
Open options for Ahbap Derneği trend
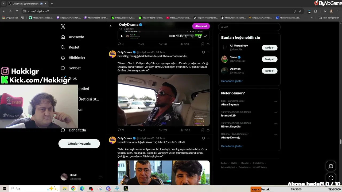coord(276,135)
